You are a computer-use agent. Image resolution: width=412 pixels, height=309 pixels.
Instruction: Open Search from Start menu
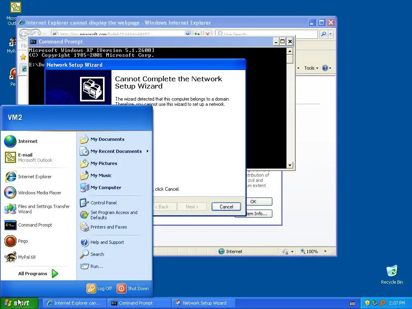92,254
